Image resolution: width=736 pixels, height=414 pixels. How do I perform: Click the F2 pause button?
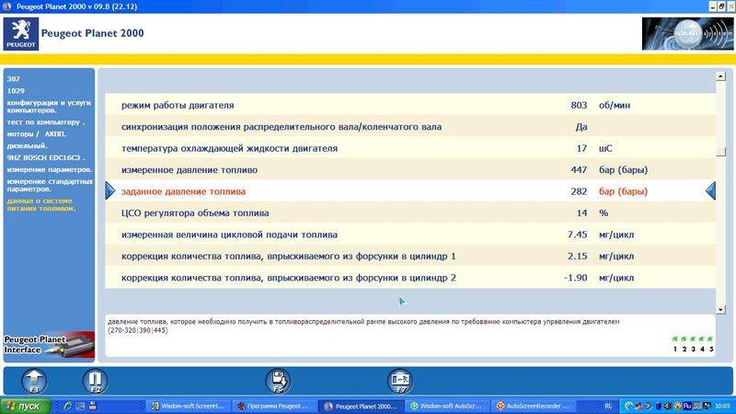point(95,380)
